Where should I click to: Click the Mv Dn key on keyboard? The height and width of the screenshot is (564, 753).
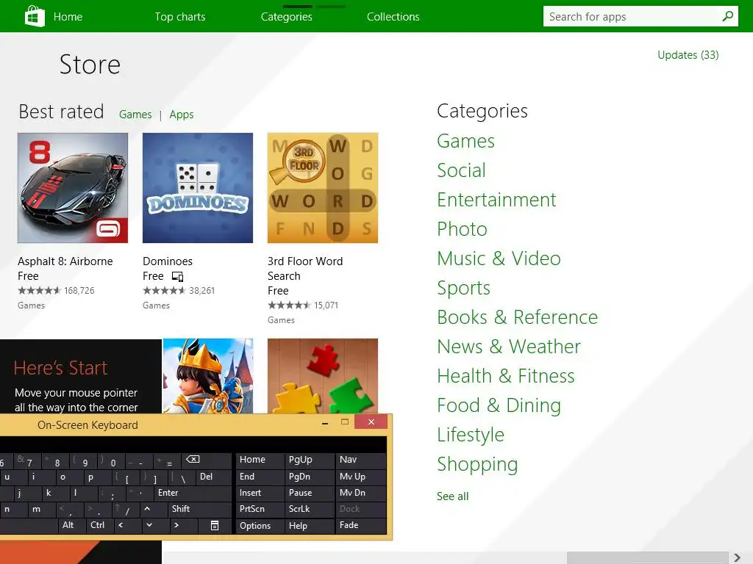pos(360,493)
